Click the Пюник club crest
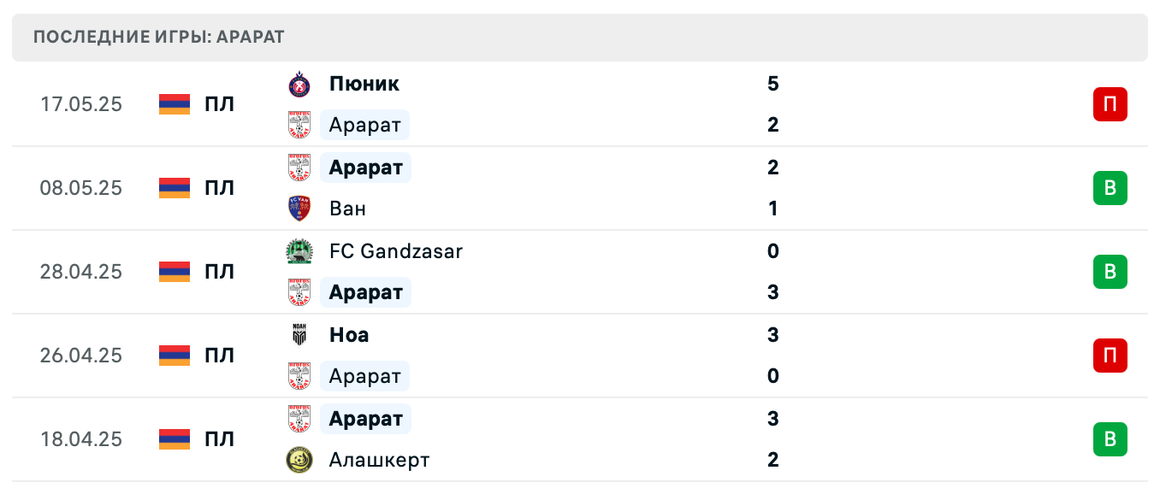 point(299,84)
